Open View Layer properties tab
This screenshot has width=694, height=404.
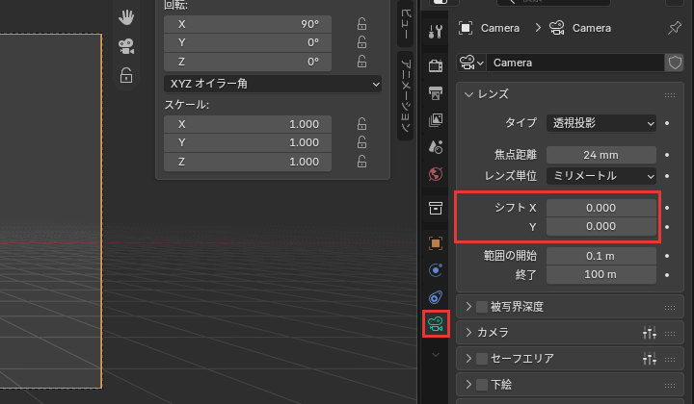[x=436, y=120]
